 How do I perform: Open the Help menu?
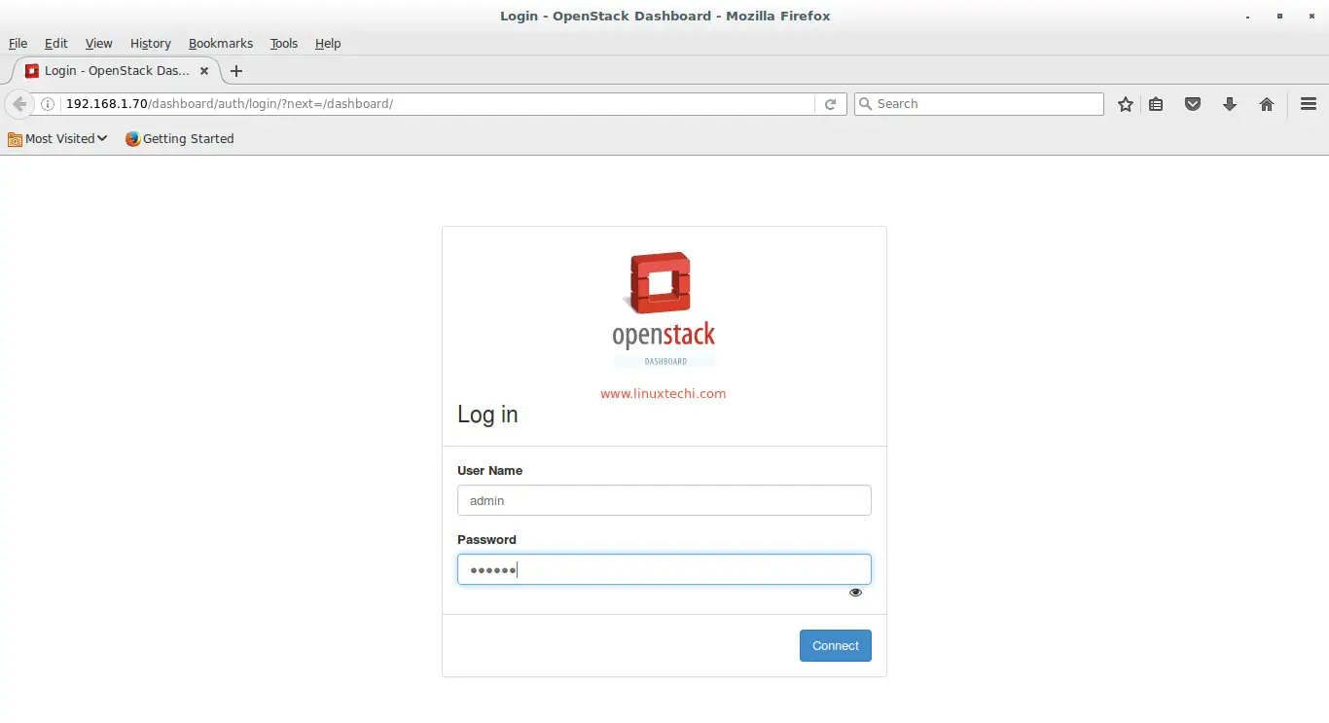[328, 44]
